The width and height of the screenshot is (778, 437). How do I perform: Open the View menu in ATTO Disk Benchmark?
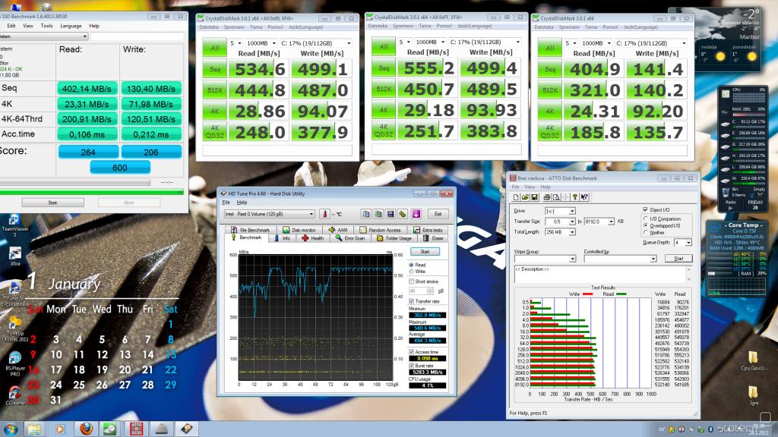coord(530,187)
